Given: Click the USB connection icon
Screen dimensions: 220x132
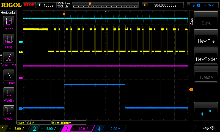Looking at the screenshot, I should coord(206,128).
